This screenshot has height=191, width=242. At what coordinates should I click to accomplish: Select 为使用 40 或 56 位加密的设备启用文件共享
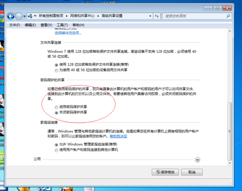56,71
